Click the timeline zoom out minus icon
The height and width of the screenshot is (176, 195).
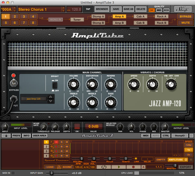pyautogui.click(x=182, y=155)
